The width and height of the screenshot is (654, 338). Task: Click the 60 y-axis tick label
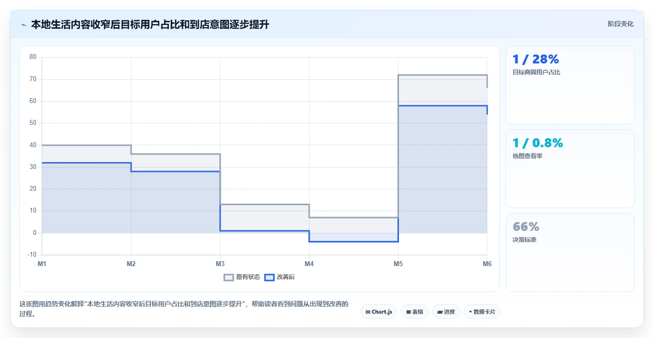tap(33, 101)
